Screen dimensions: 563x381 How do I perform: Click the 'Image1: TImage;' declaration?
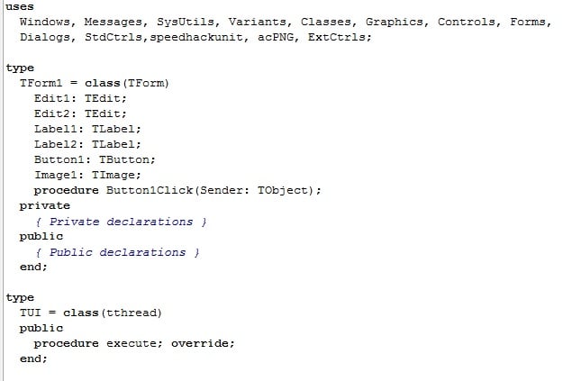[87, 175]
